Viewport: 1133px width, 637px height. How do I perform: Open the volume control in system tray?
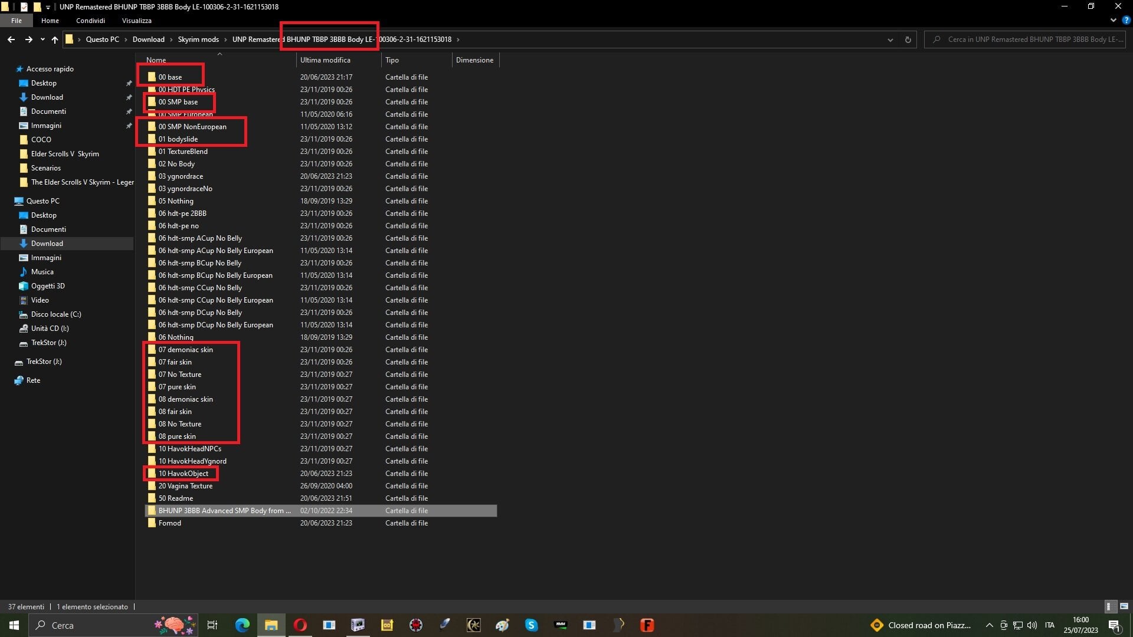click(1032, 625)
